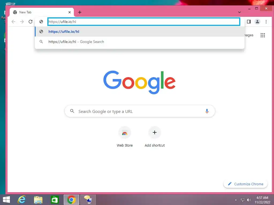The width and height of the screenshot is (274, 205).
Task: Expand the tab search chevron
Action: [239, 12]
